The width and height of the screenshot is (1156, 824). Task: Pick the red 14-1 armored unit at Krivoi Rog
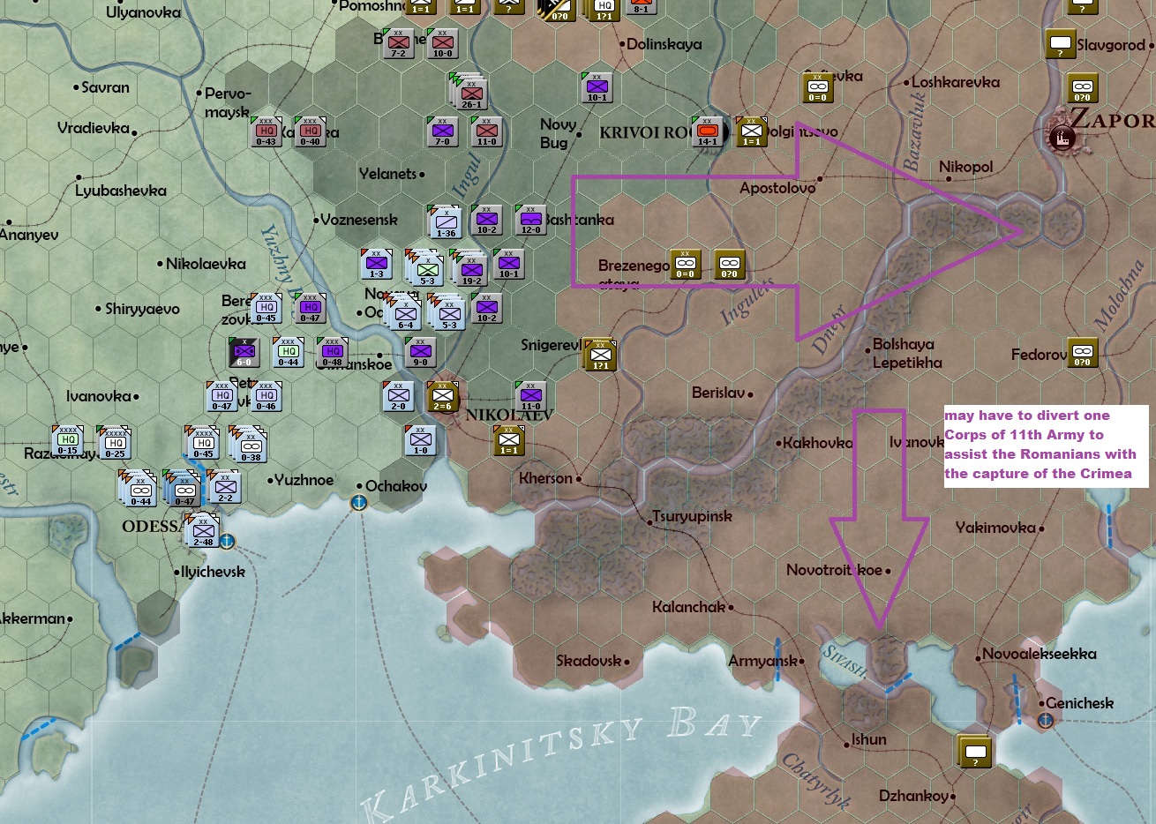(x=708, y=131)
